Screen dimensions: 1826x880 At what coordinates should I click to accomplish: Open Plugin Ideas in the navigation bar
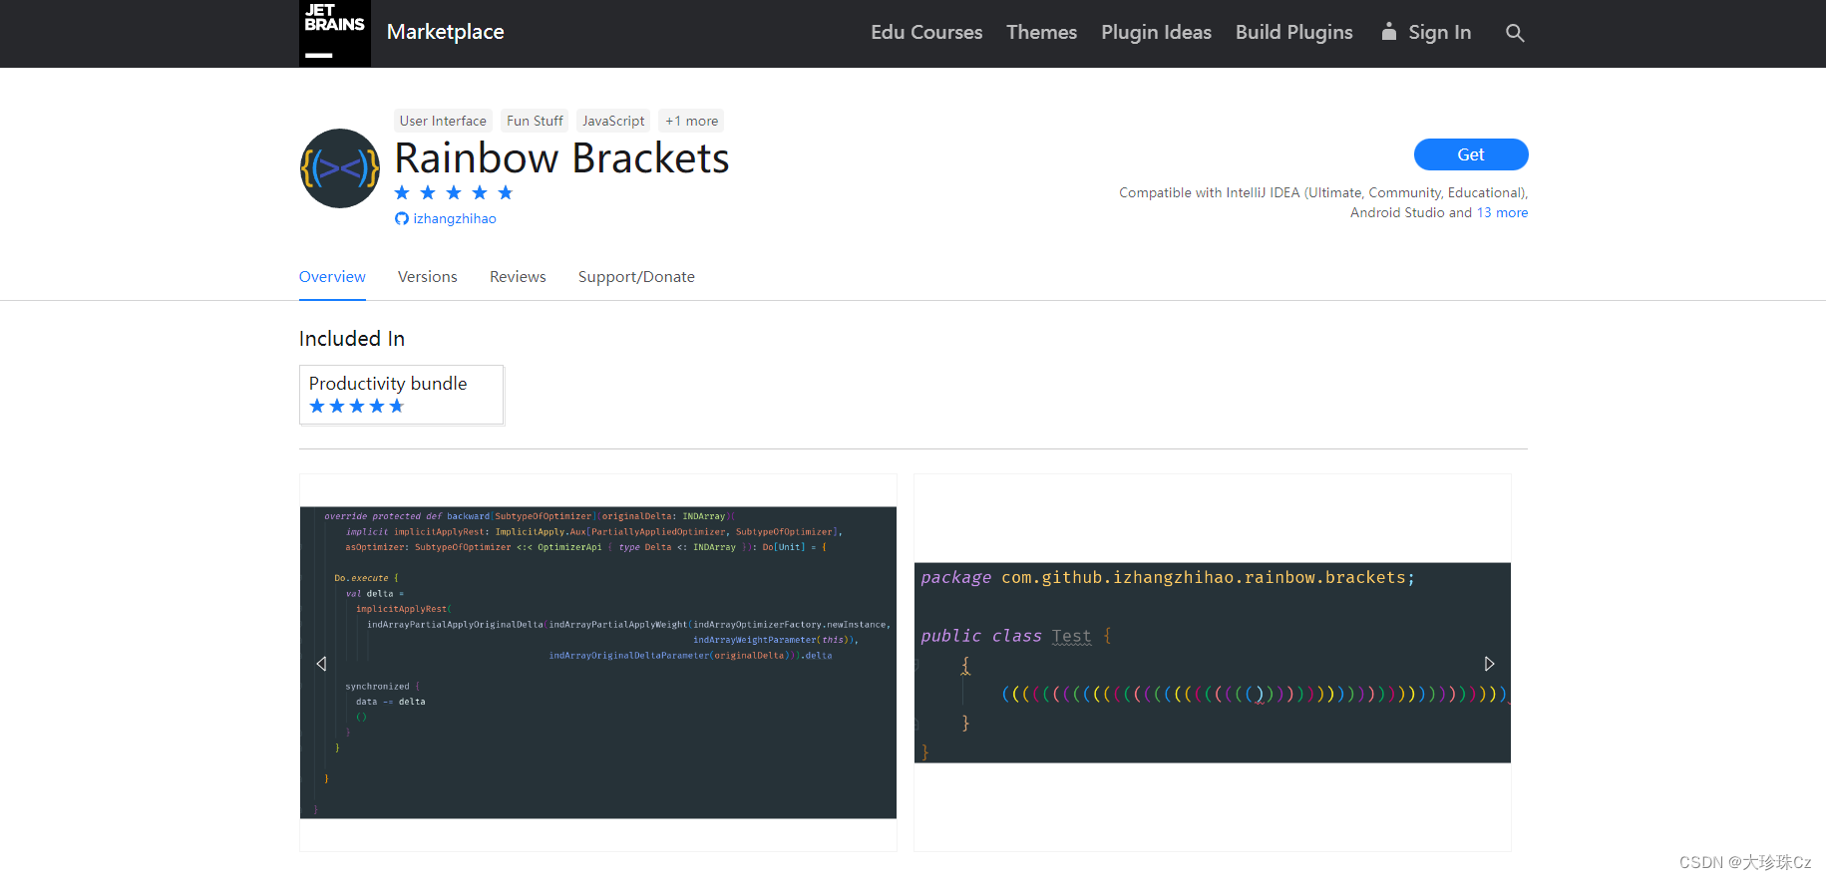point(1156,33)
